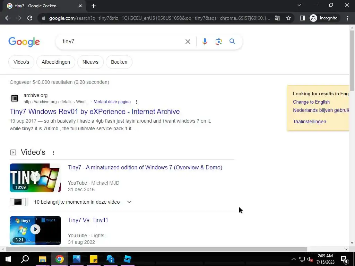Screen dimensions: 355x266
Task: Click the archive.org favicon
Action: (15, 98)
